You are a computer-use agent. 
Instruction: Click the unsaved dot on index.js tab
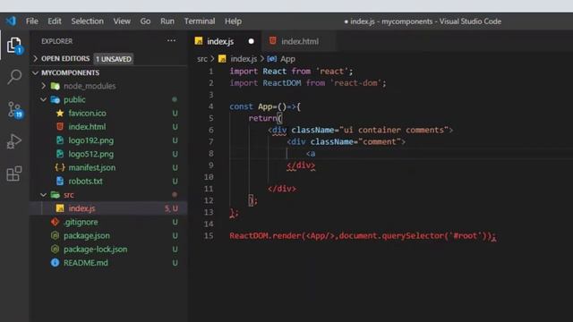coord(251,41)
